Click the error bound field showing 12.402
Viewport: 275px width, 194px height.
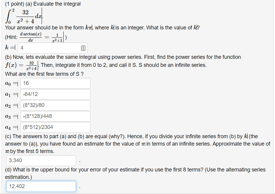(41, 186)
